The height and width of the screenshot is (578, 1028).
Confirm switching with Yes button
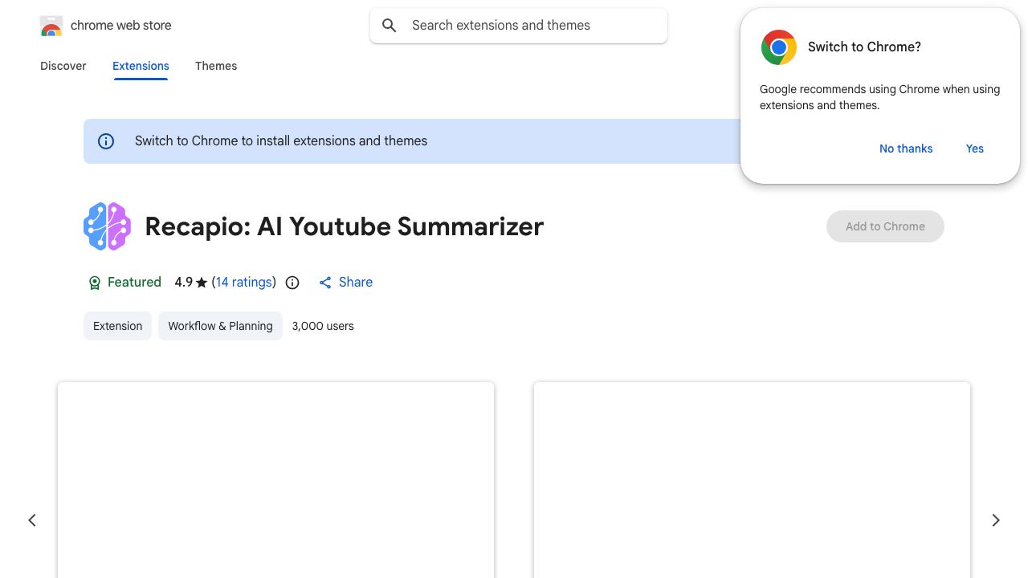(x=975, y=149)
